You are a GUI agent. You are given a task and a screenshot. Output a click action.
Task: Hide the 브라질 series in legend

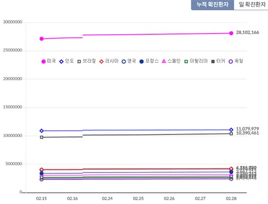(87, 61)
